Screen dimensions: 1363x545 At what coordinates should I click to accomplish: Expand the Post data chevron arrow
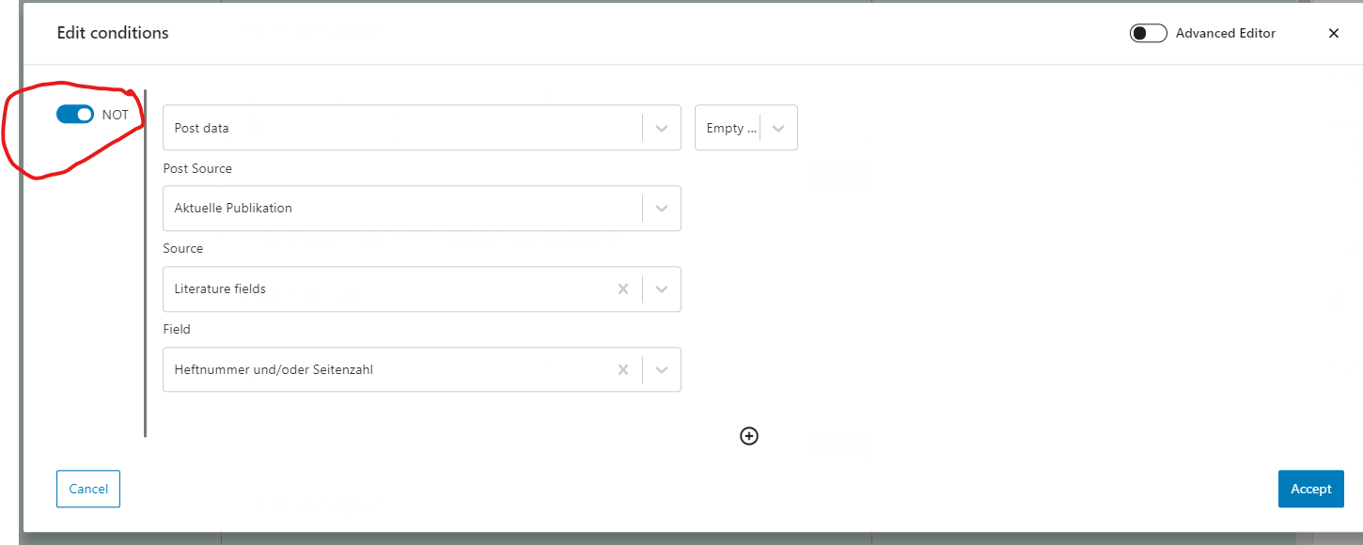pos(662,128)
